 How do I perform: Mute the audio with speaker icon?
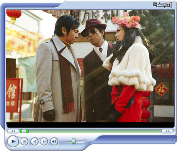pyautogui.click(x=54, y=141)
